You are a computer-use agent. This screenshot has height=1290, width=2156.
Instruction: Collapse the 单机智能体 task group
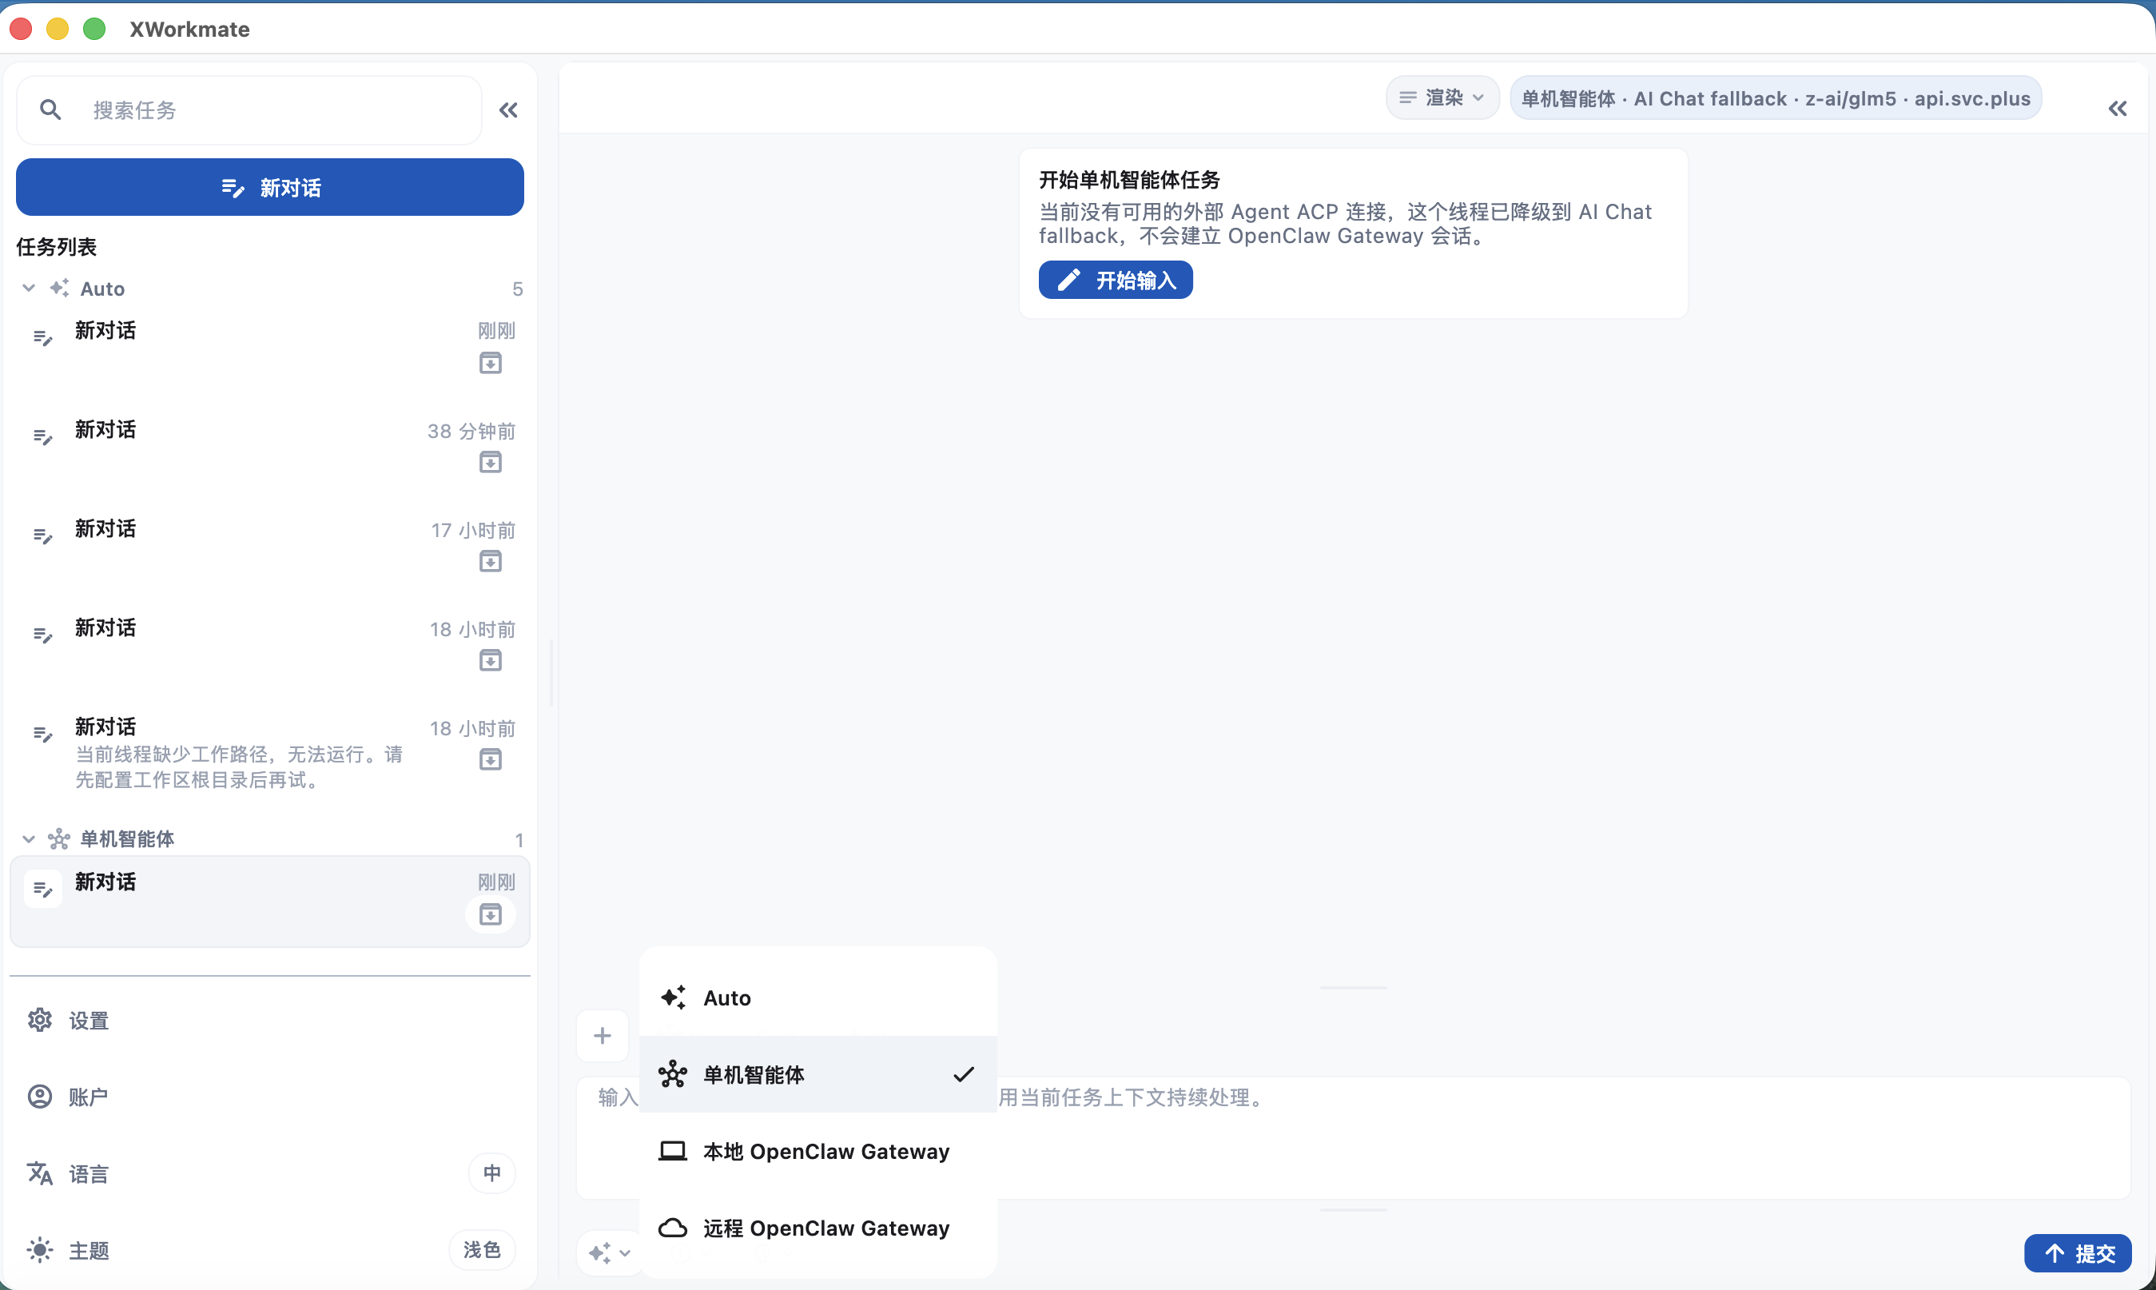tap(29, 839)
